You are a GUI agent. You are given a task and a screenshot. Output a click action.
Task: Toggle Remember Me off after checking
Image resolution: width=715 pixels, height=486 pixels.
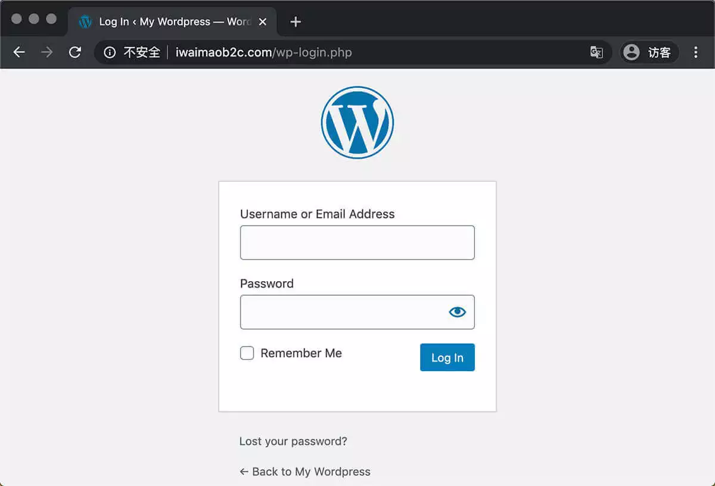click(x=247, y=353)
